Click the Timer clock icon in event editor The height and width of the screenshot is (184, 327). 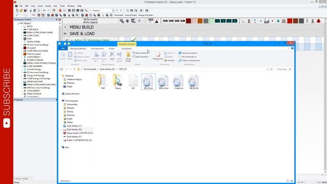[x=139, y=21]
